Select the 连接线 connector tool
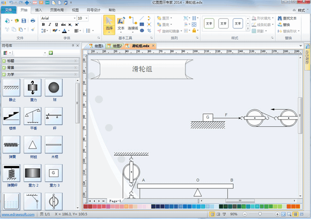 tap(133, 24)
